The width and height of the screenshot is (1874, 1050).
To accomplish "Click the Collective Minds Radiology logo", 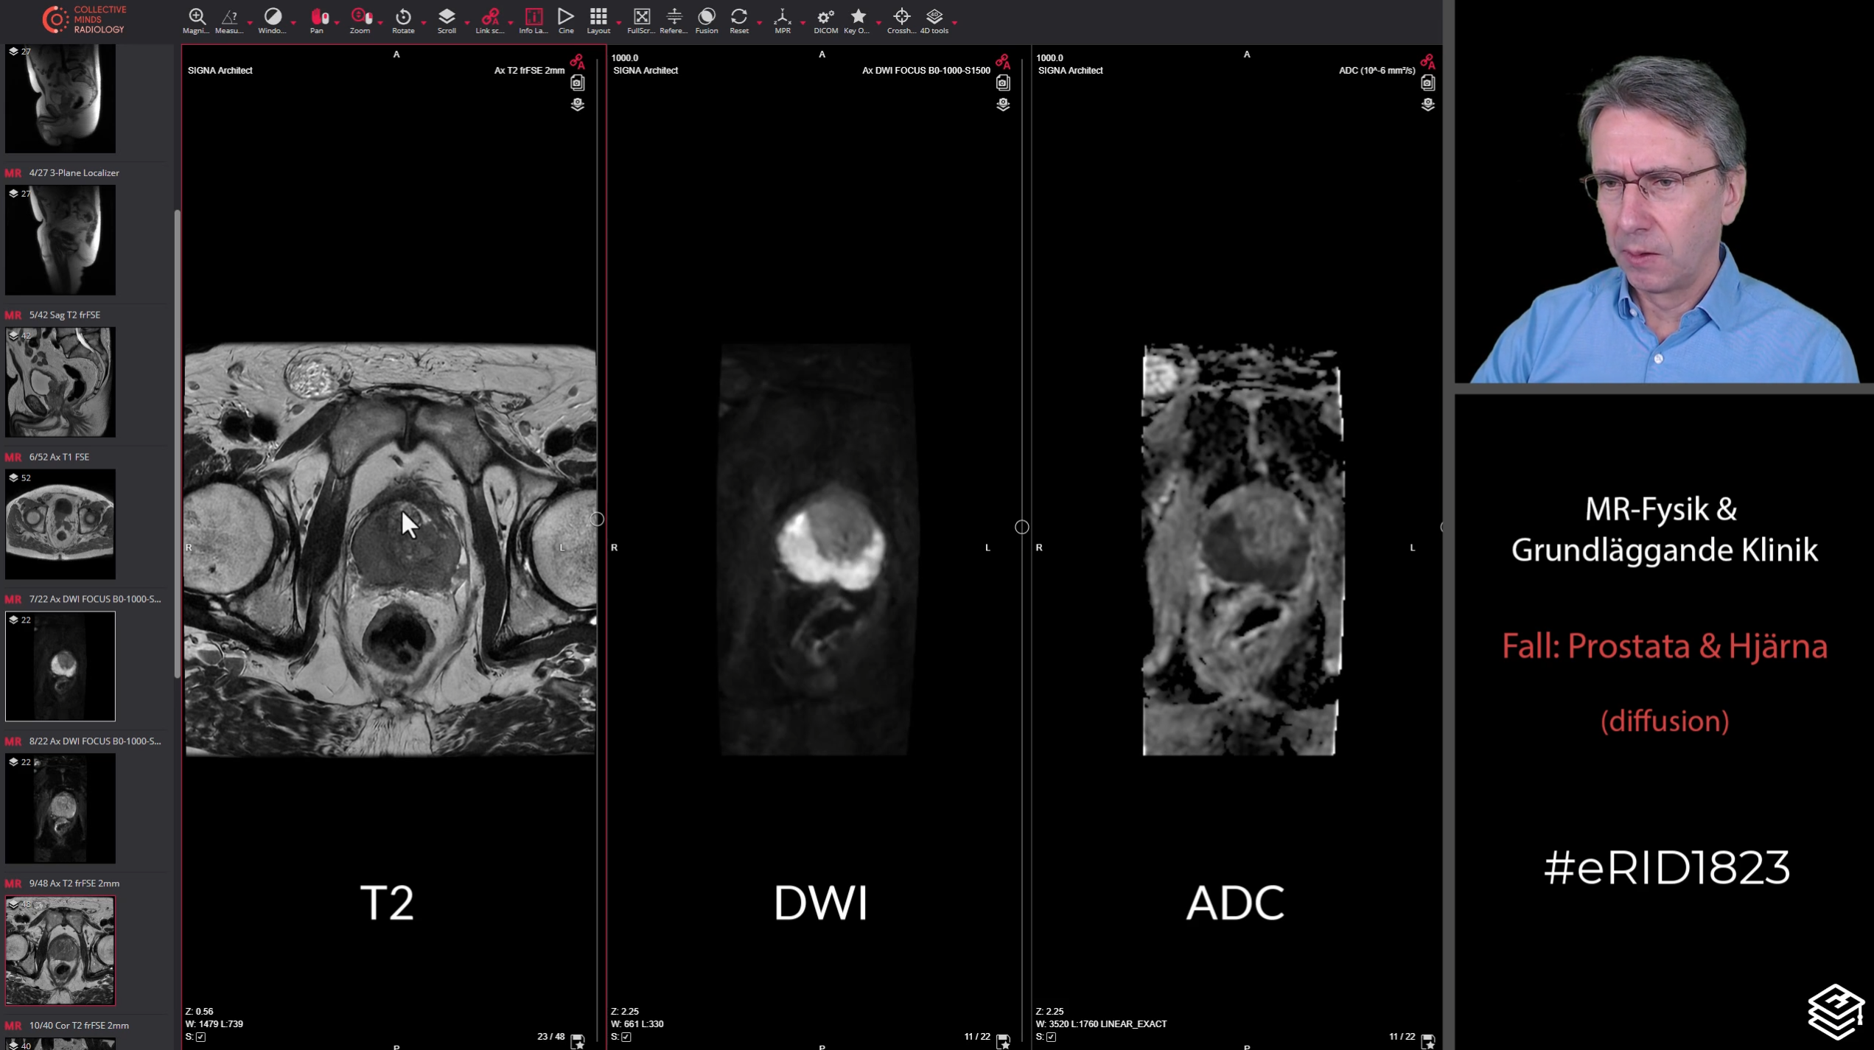I will click(83, 20).
